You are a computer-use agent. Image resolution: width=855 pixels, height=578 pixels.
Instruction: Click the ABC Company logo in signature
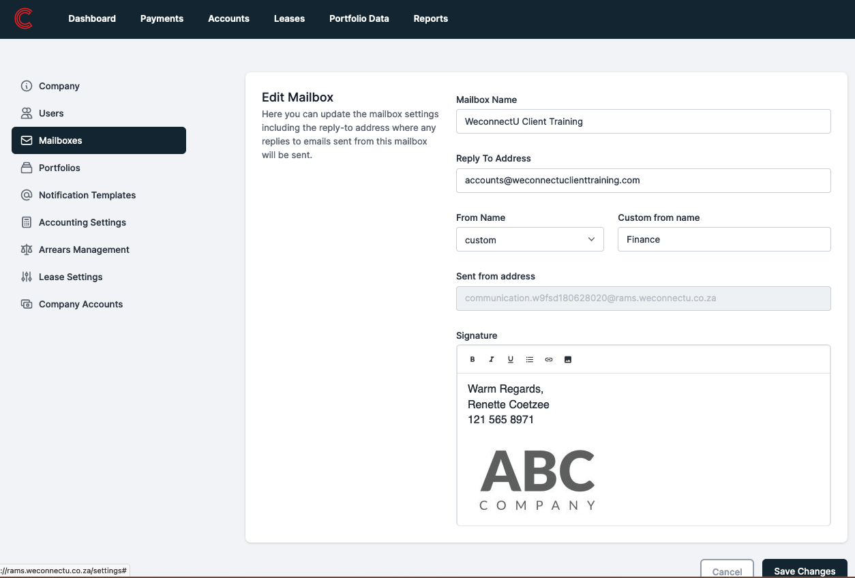pyautogui.click(x=537, y=480)
